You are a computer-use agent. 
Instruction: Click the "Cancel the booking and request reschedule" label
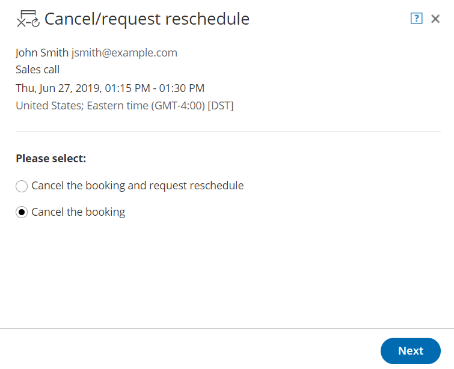coord(137,186)
